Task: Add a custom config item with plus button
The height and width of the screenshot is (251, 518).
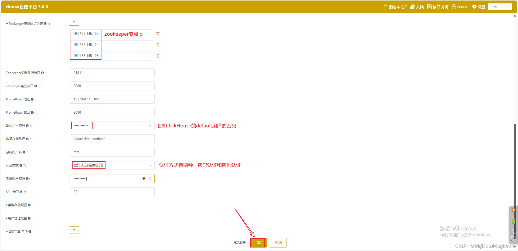Action: point(74,230)
